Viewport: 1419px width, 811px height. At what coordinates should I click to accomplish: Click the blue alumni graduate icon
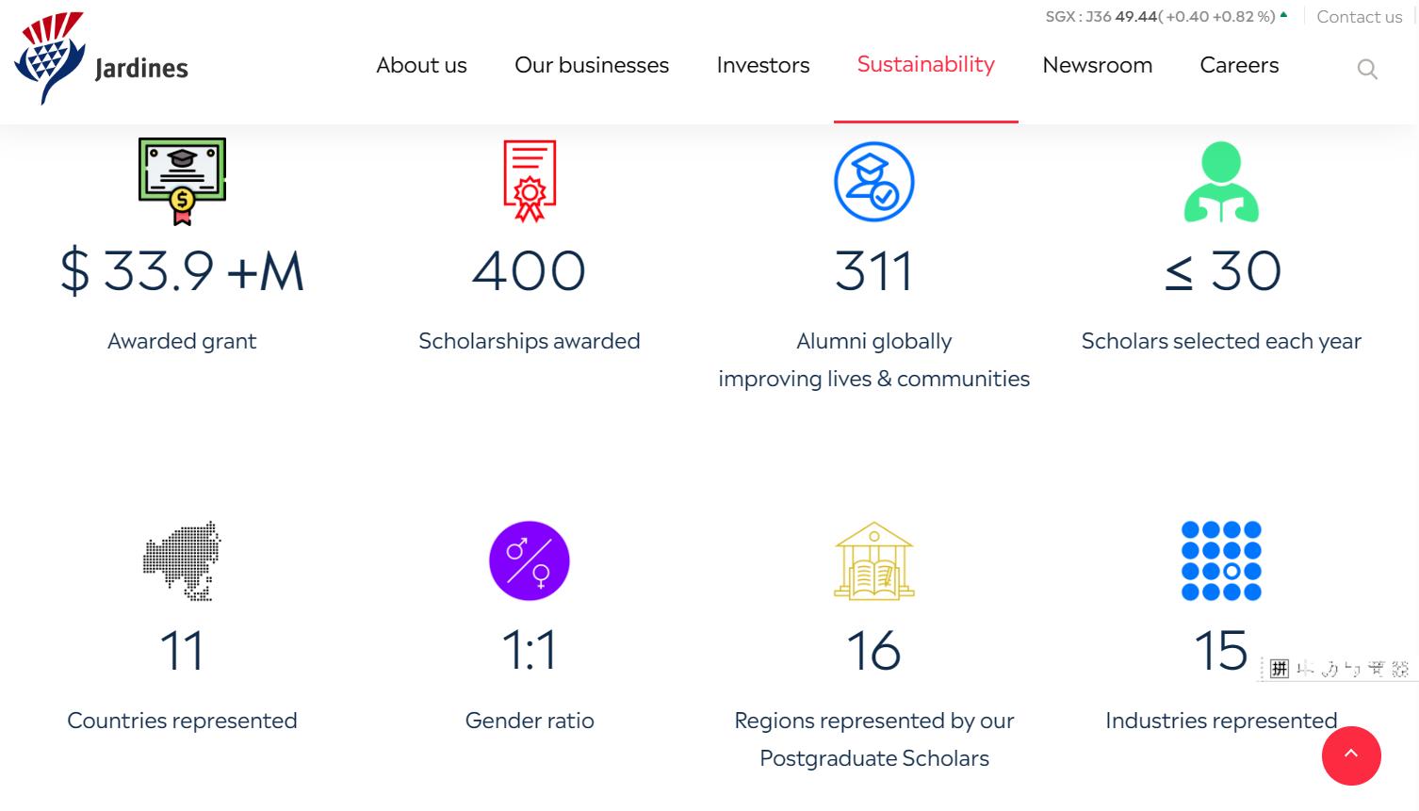point(873,182)
